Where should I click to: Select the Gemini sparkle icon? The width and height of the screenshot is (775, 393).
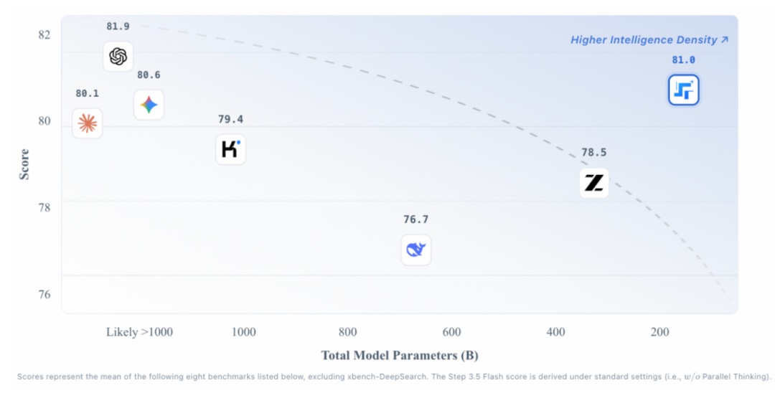149,105
